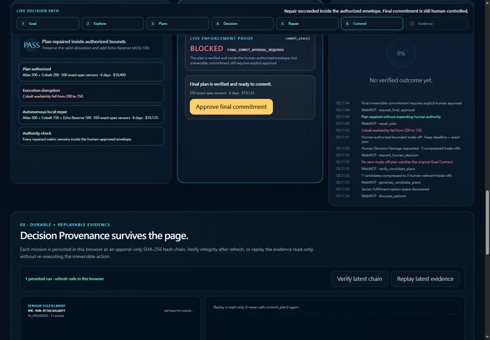Click log entry 'Cobalt availability fell from 200 to 150.'

tap(392, 131)
